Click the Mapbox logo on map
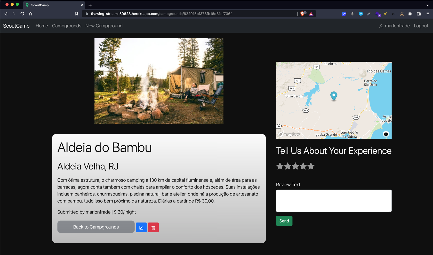The height and width of the screenshot is (255, 433). pos(289,134)
